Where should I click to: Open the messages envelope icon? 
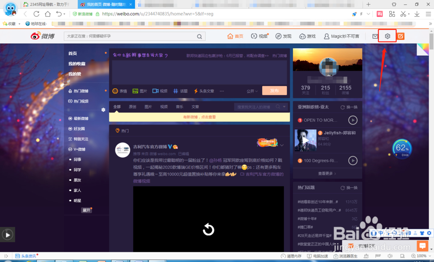pyautogui.click(x=375, y=36)
